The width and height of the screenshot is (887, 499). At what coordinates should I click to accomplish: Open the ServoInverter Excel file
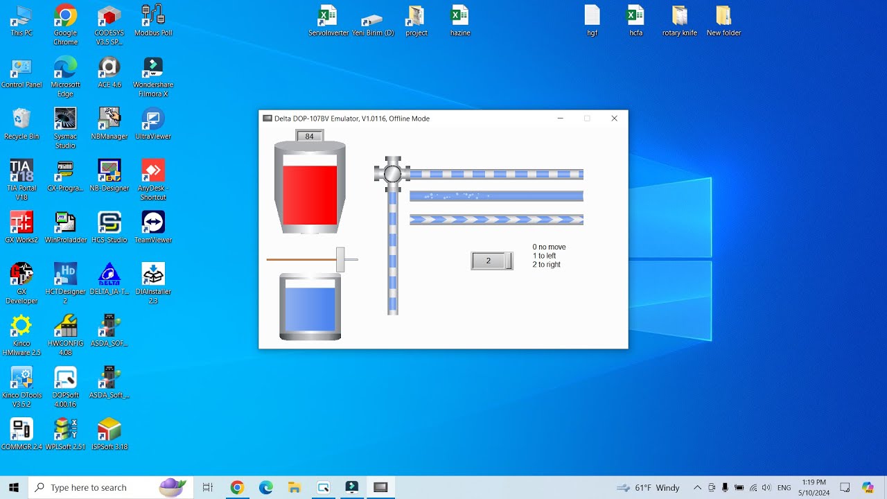pyautogui.click(x=328, y=21)
